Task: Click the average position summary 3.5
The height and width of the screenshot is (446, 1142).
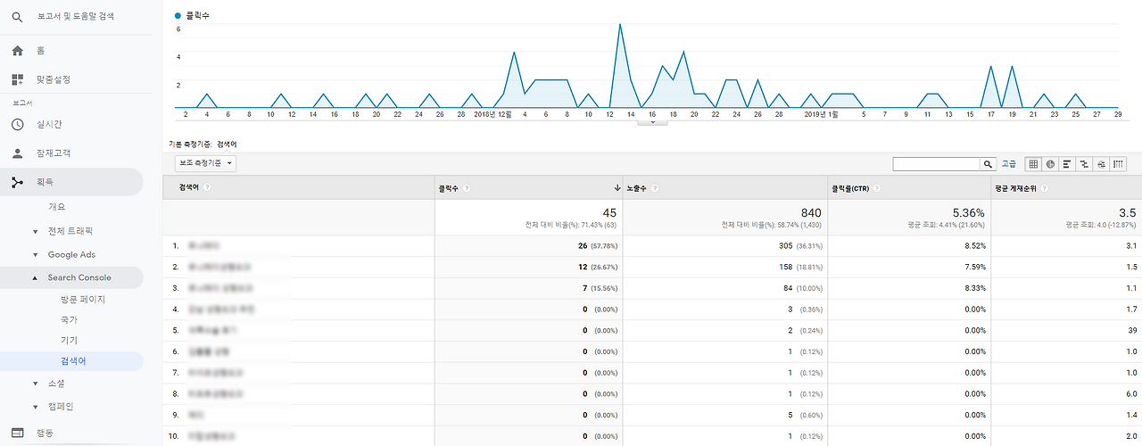Action: (1128, 212)
